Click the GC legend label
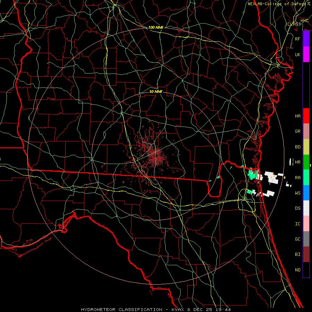Viewport: 312px width, 312px height. click(298, 239)
